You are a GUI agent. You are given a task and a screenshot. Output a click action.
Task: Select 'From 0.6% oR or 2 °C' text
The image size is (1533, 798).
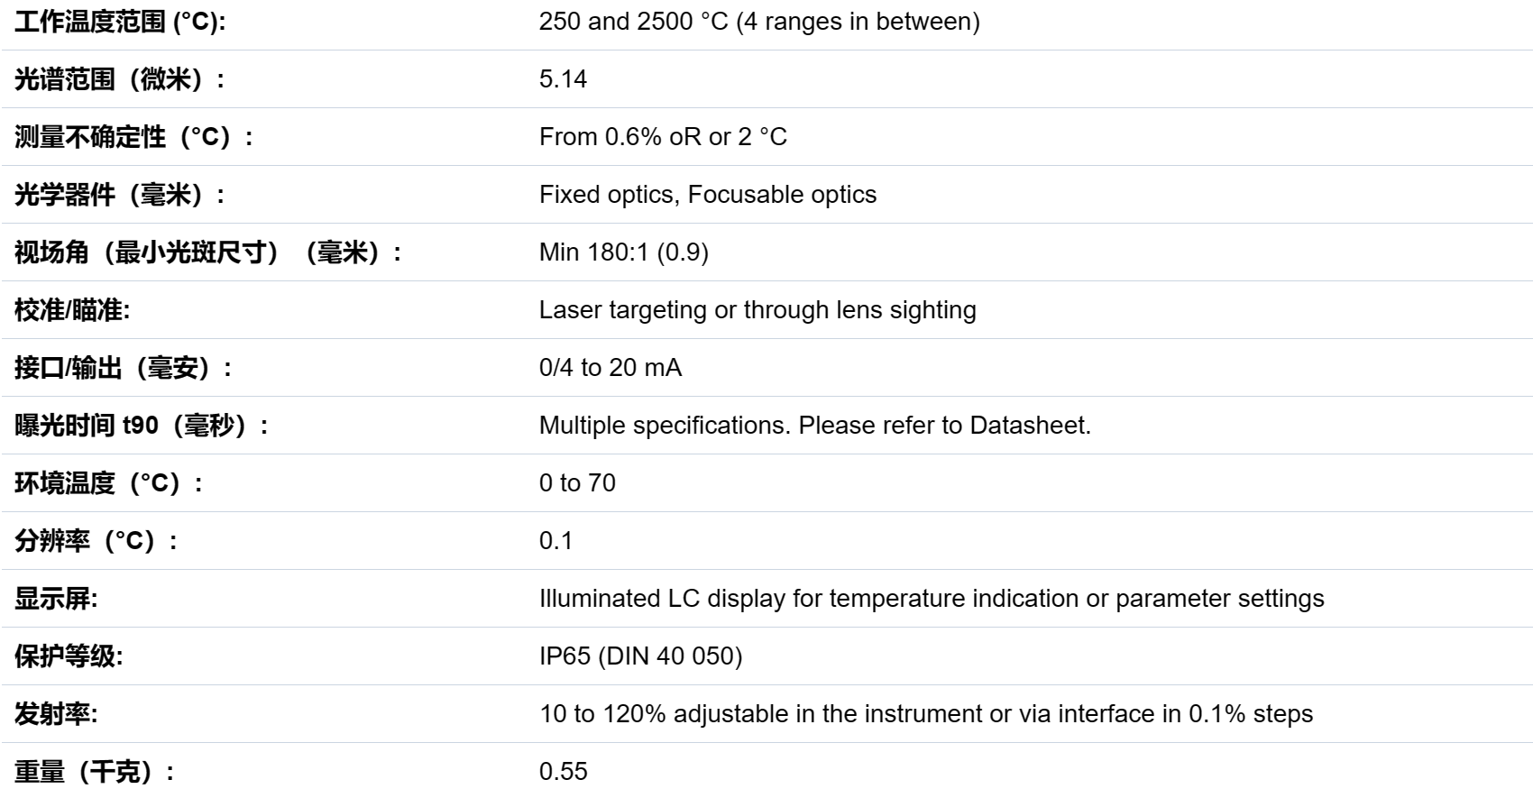tap(663, 137)
